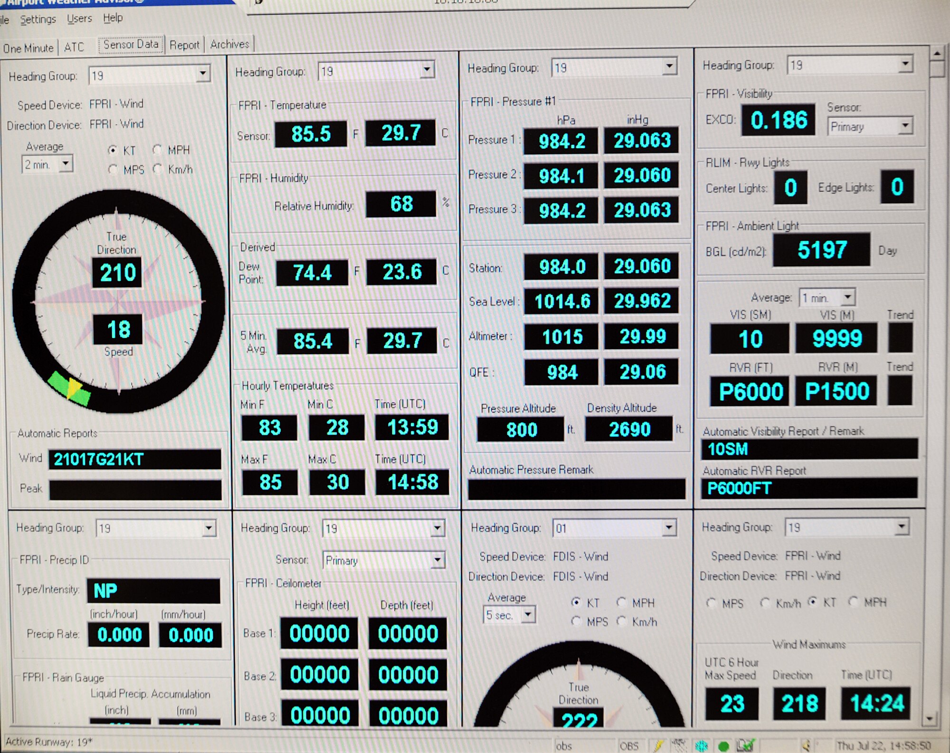
Task: Select KT units for FDIS wind panel
Action: pos(576,602)
